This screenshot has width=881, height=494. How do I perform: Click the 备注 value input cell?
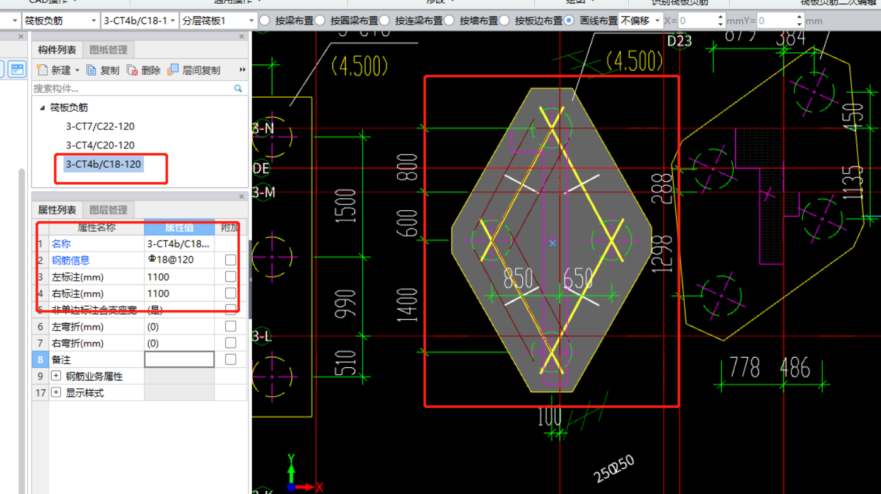click(x=180, y=359)
